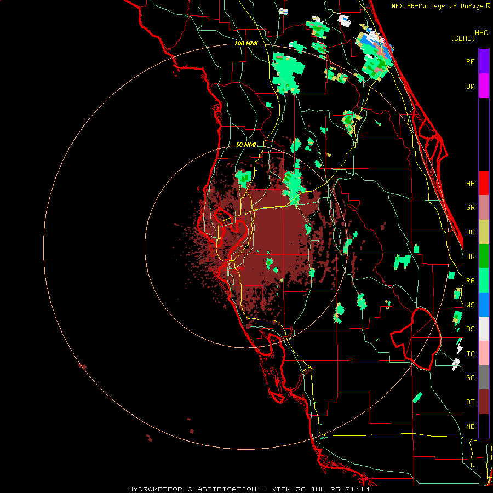
Task: Click the HA legend label
Action: coord(470,183)
